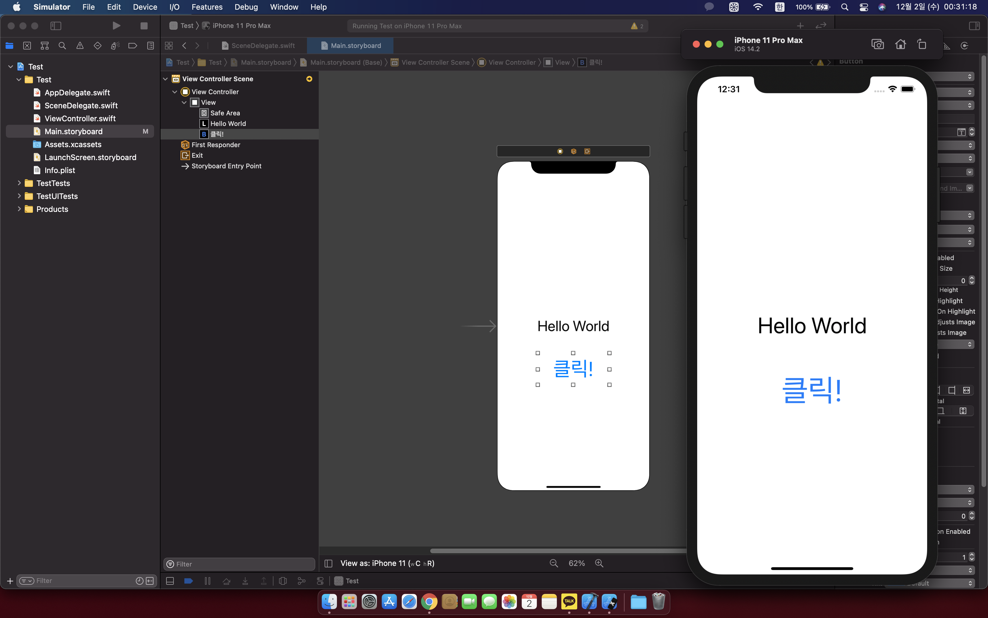Open Spotlight search in menu bar
Screen dimensions: 988x618
844,7
